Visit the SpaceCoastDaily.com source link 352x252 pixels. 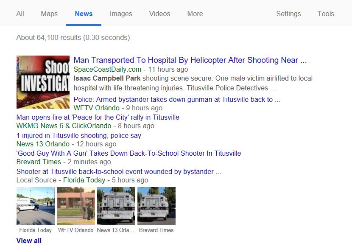107,70
